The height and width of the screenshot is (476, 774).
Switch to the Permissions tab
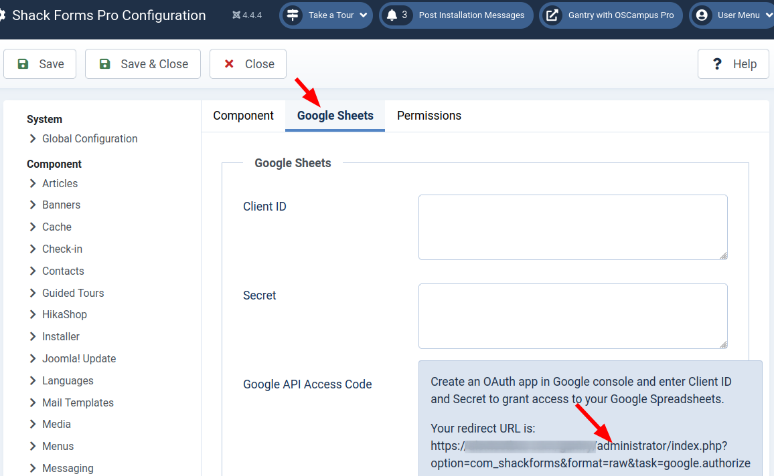click(x=429, y=116)
